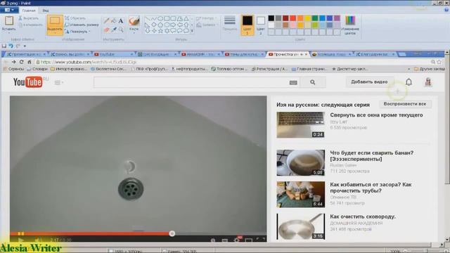Image resolution: width=450 pixels, height=253 pixels.
Task: Click the YouTube user avatar
Action: click(428, 82)
